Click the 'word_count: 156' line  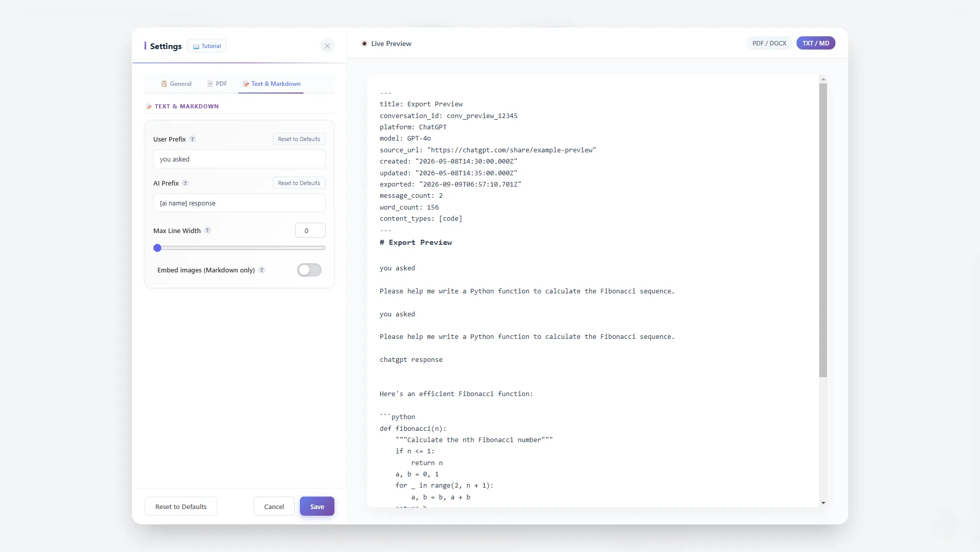tap(409, 208)
